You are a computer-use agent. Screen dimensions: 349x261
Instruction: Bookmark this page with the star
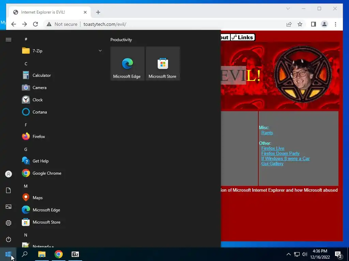pyautogui.click(x=300, y=24)
